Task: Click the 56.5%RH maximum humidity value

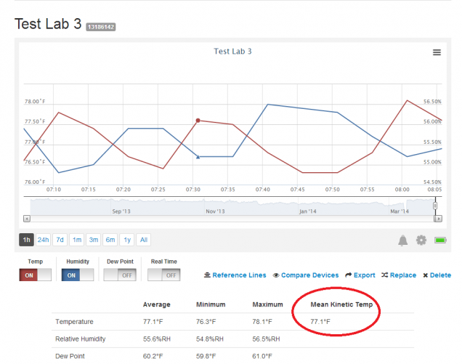Action: tap(266, 339)
